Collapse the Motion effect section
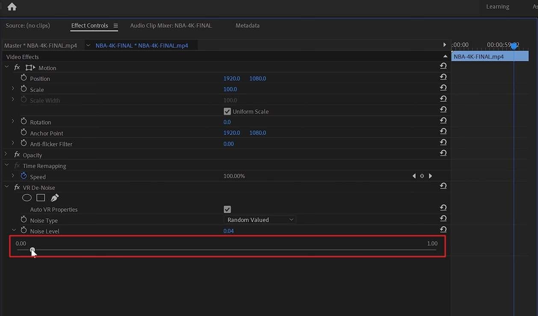Image resolution: width=538 pixels, height=316 pixels. point(6,67)
